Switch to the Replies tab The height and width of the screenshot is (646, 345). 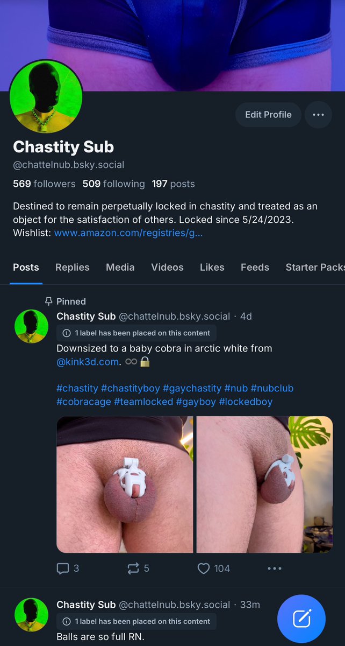click(73, 267)
